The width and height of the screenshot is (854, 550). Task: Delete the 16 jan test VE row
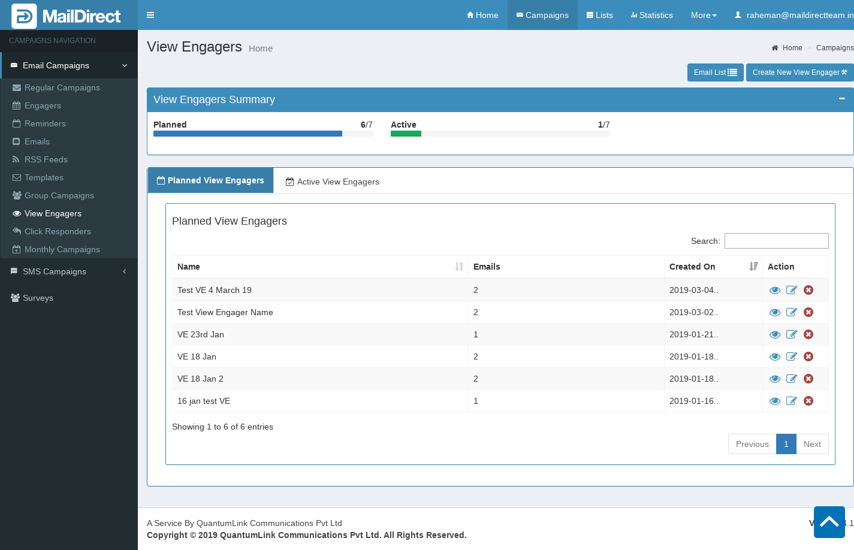pos(808,401)
